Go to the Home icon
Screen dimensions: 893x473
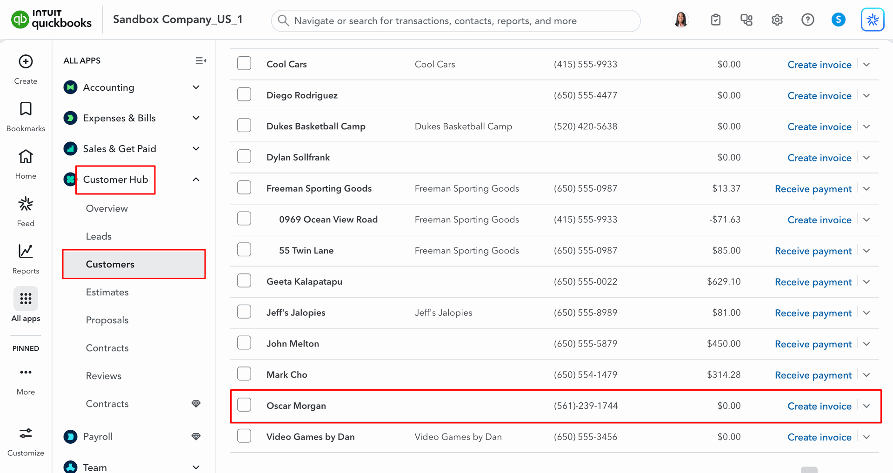26,157
